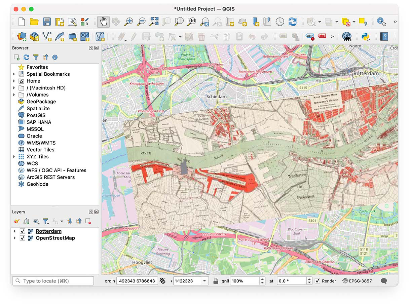409x304 pixels.
Task: Expand the /Volumes browser node
Action: coord(14,95)
